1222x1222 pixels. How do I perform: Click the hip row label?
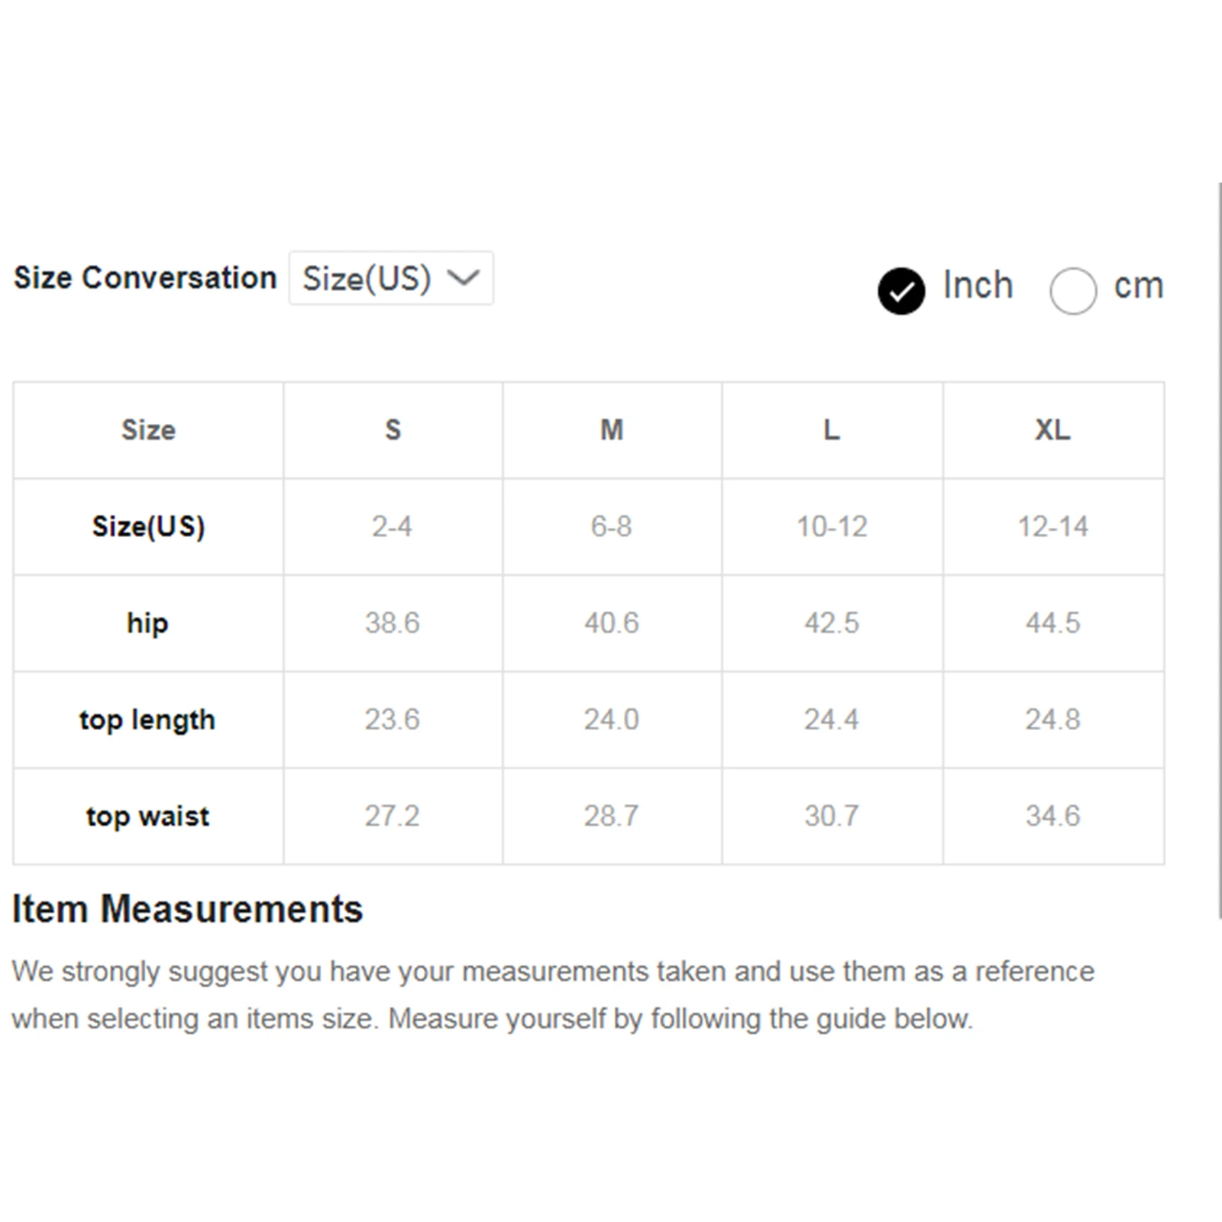point(147,623)
